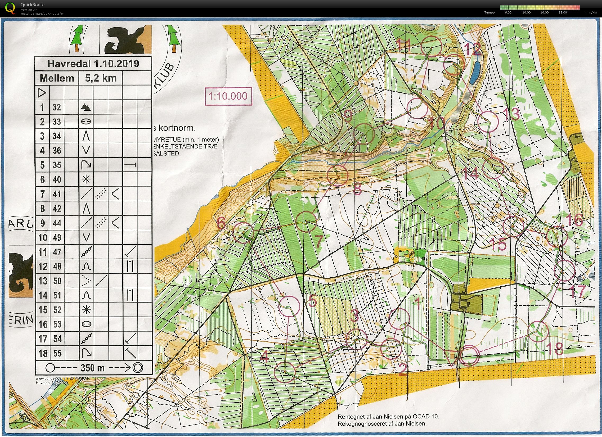
Task: Click the start triangle symbol in the table
Action: coord(42,93)
